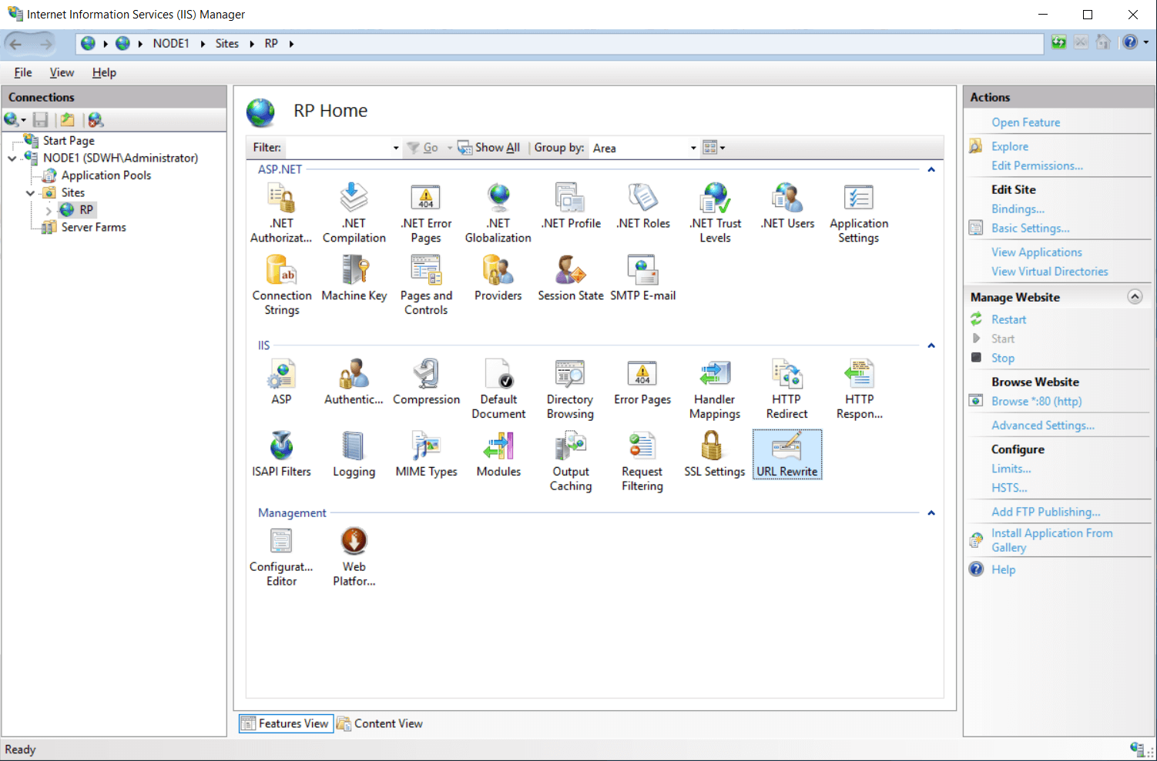Open the ISAPI Filters feature

(x=281, y=454)
